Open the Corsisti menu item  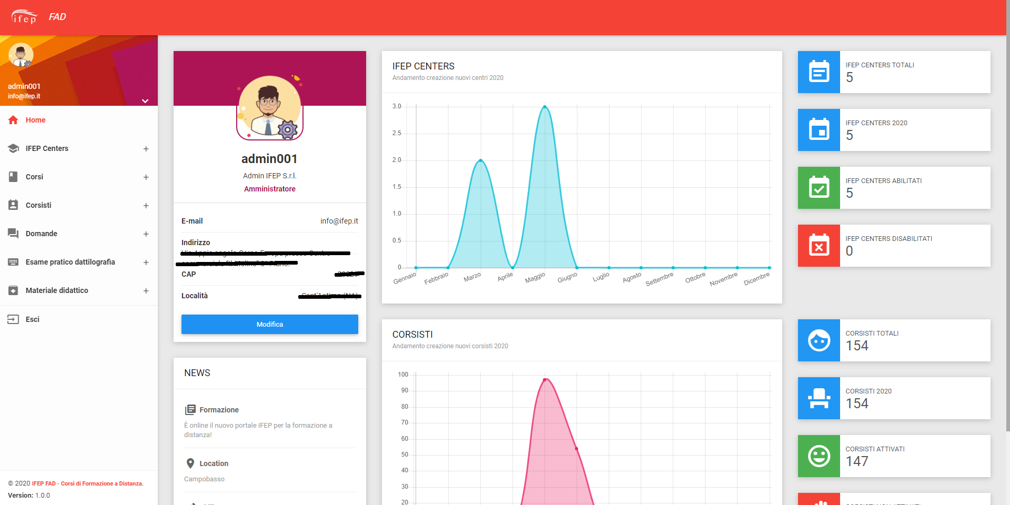pos(38,205)
